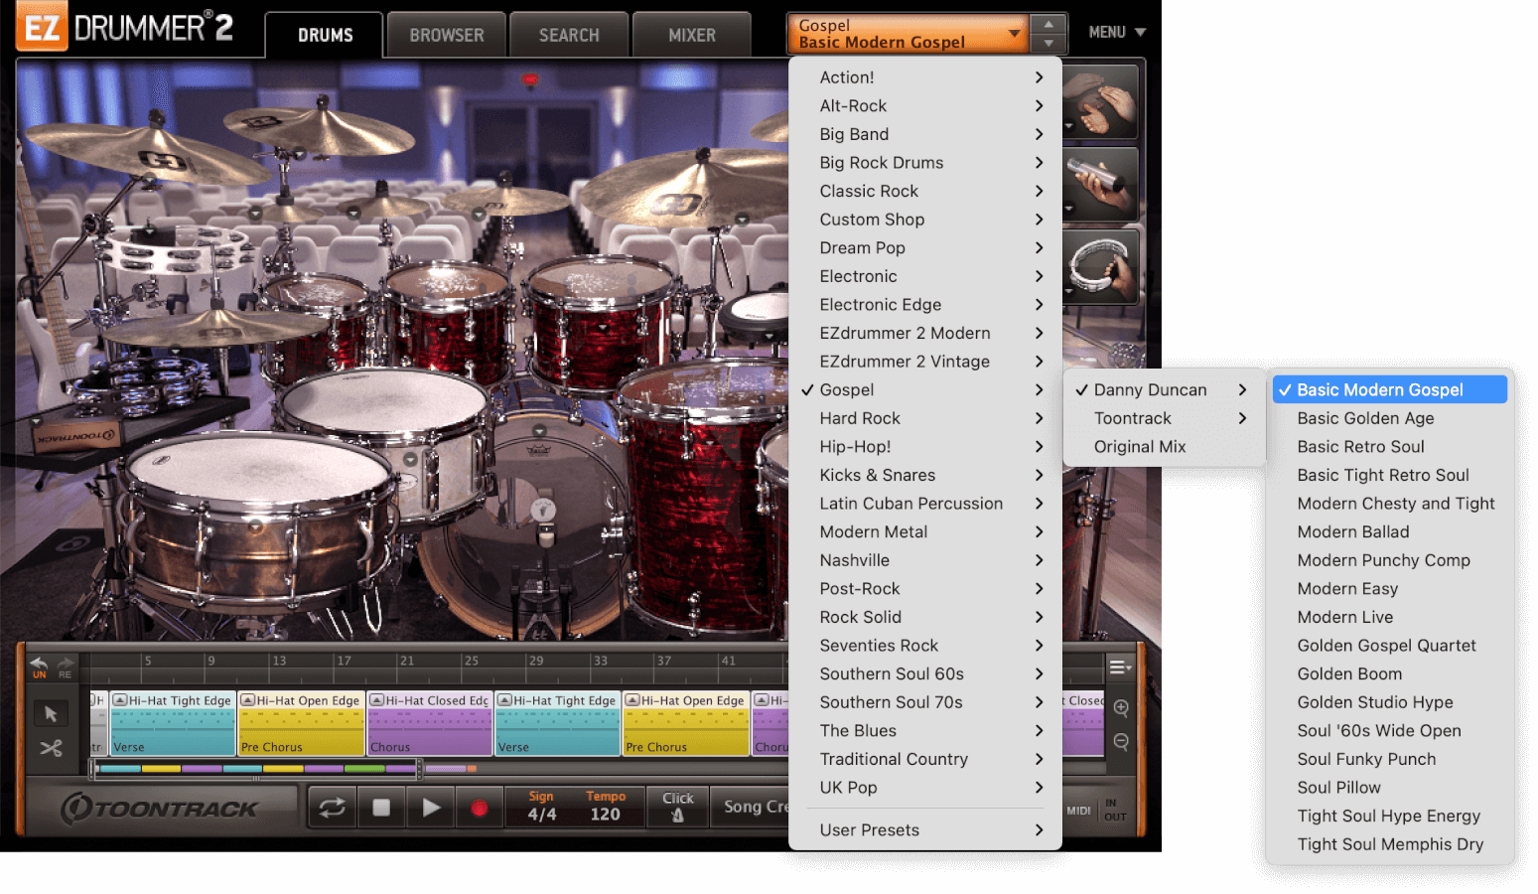Viewport: 1538px width, 894px height.
Task: Click the 4/4 time signature value
Action: [x=542, y=815]
